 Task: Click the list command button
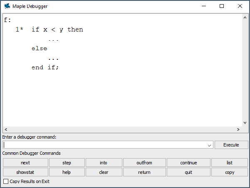(x=230, y=163)
